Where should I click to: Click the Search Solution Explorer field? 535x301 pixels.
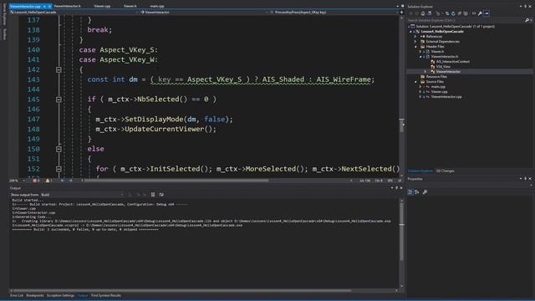click(x=466, y=20)
